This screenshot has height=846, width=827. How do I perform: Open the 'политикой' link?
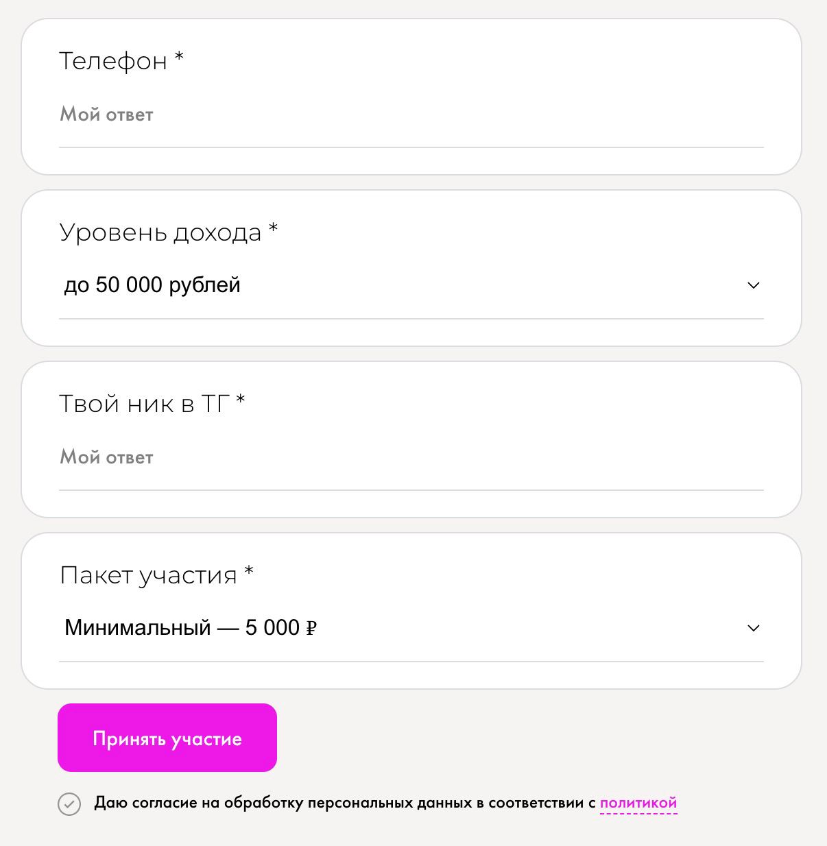point(638,803)
